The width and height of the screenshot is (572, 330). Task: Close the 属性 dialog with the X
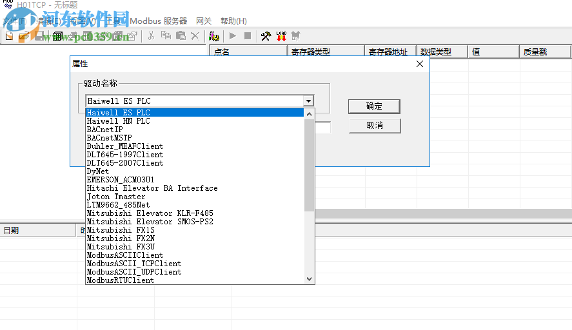pyautogui.click(x=420, y=64)
